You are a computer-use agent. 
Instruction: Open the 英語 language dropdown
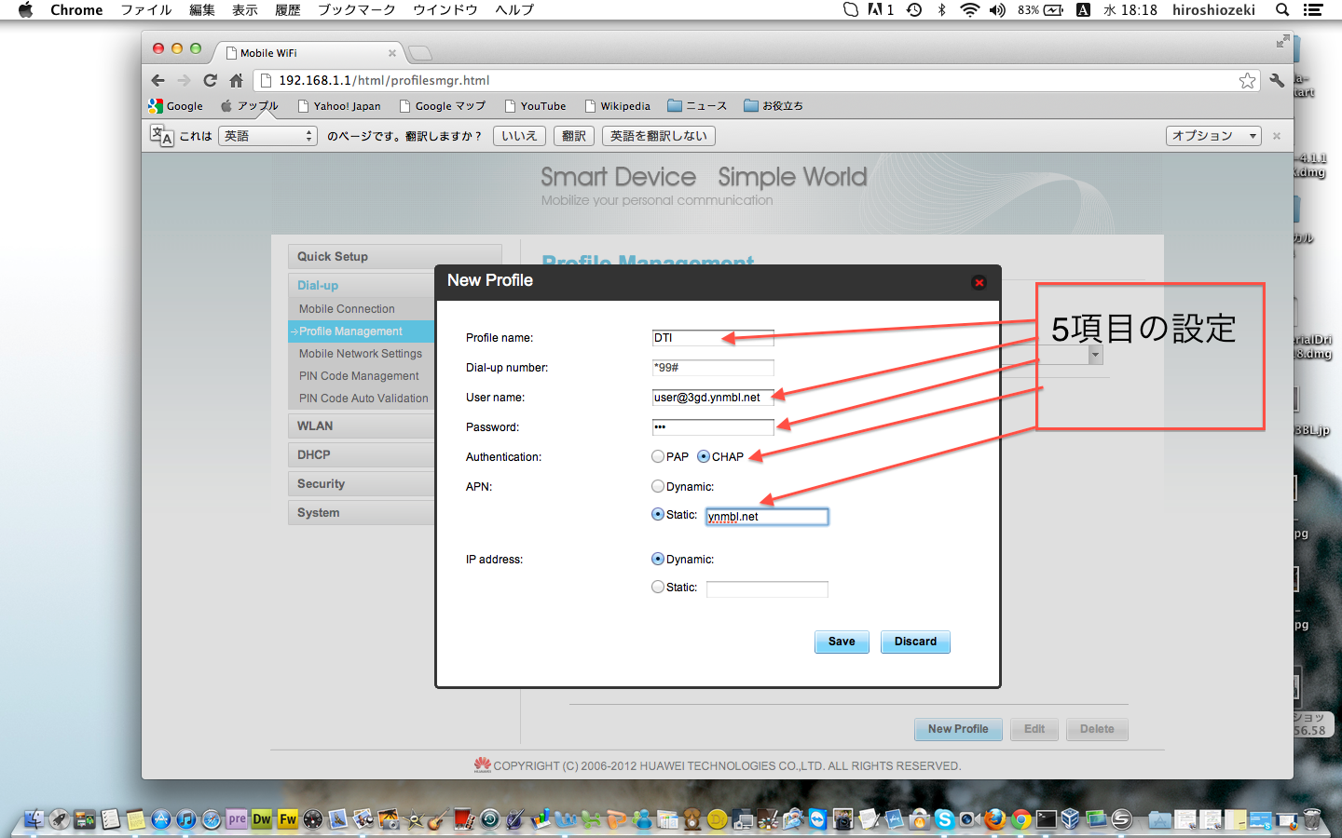coord(268,136)
